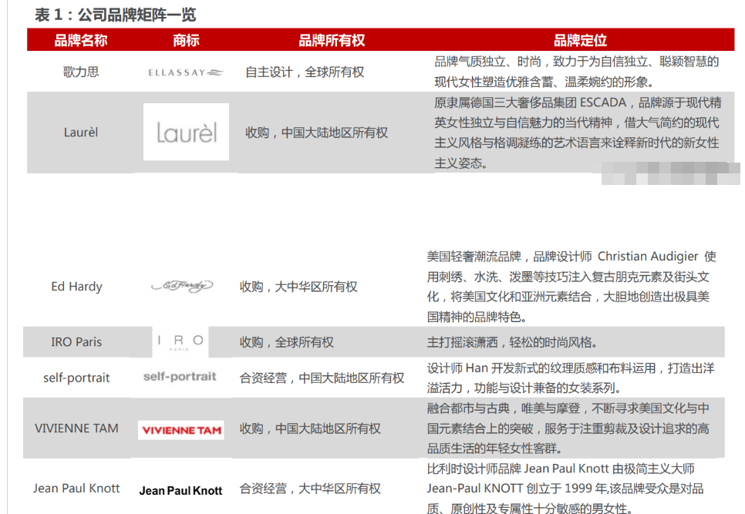Image resolution: width=745 pixels, height=514 pixels.
Task: Click the table title 表 1：公司品牌矩阵一览
Action: [x=116, y=15]
